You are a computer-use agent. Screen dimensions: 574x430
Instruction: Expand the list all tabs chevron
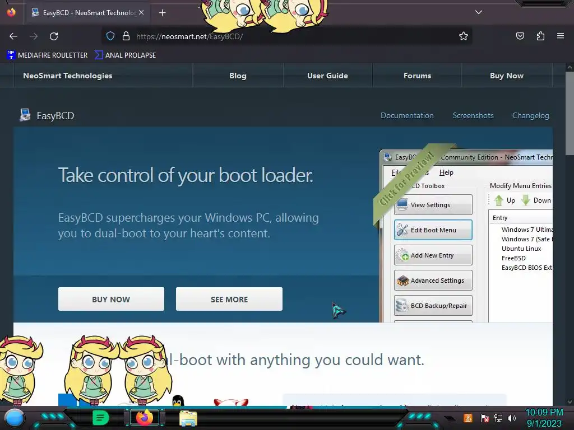pyautogui.click(x=479, y=12)
